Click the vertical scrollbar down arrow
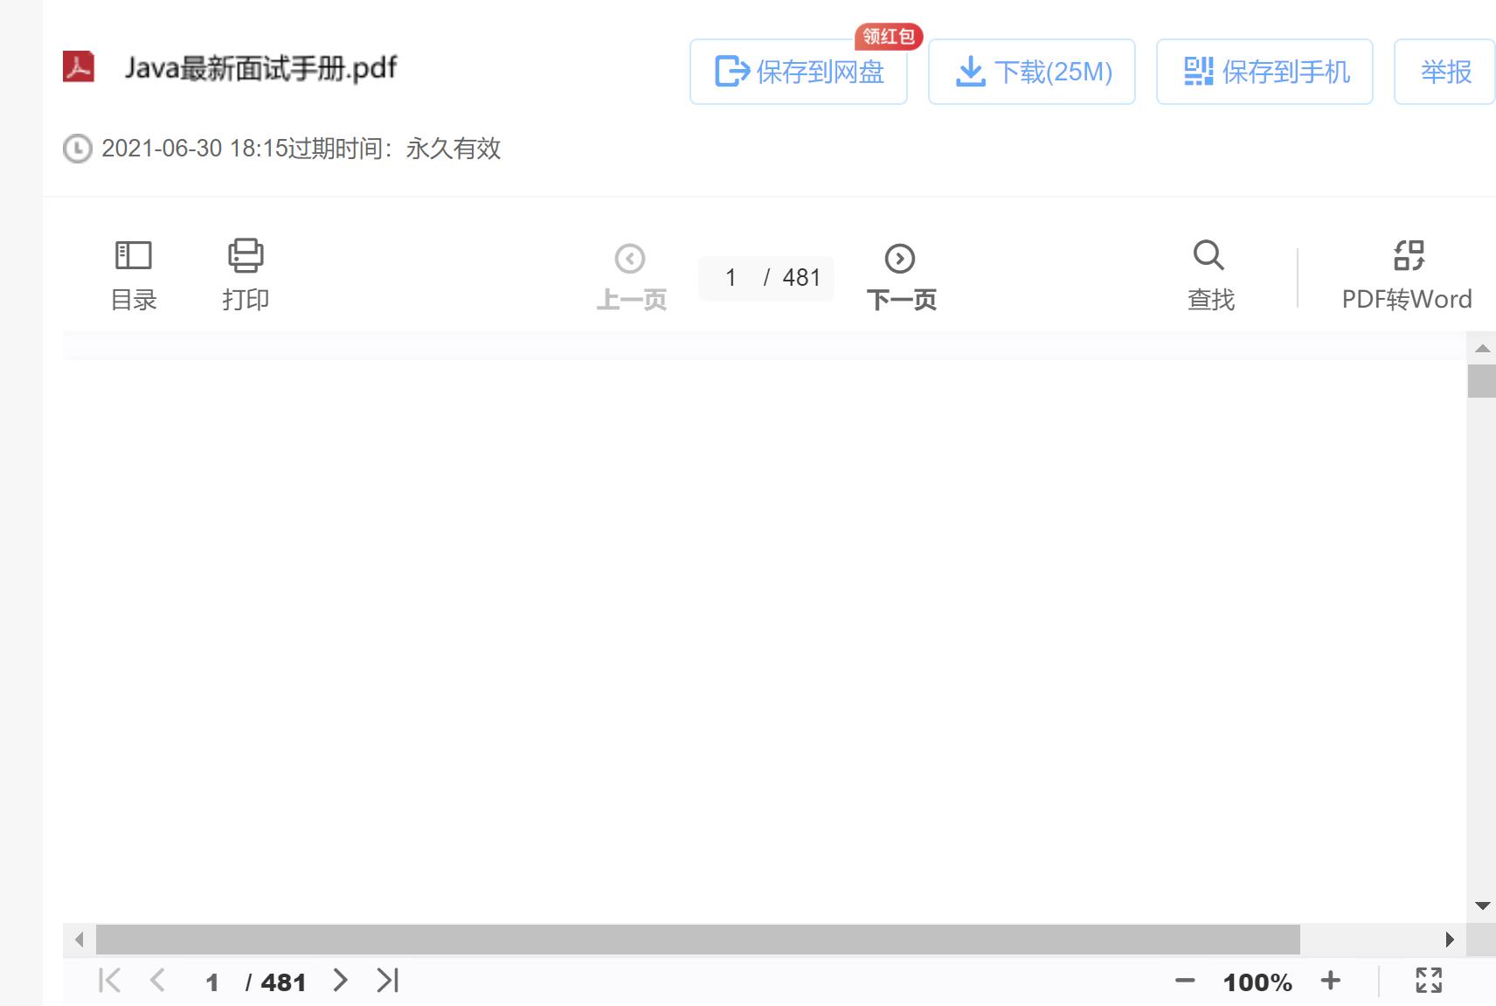This screenshot has height=1006, width=1496. pyautogui.click(x=1482, y=905)
